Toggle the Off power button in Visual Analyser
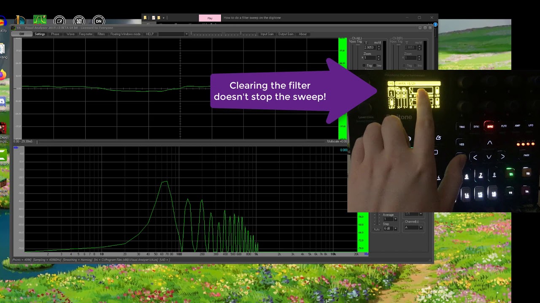This screenshot has width=540, height=303. pos(22,34)
